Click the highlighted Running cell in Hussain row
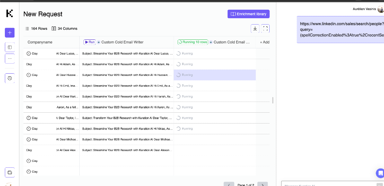 pos(215,75)
